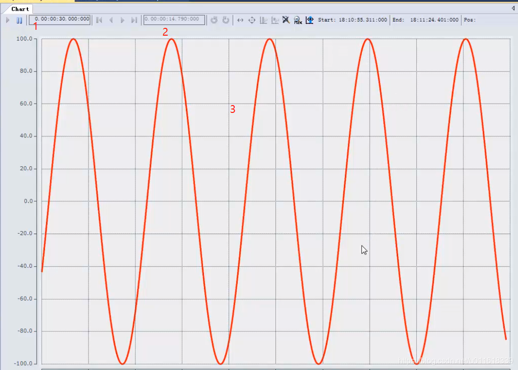Screen dimensions: 518x370
Task: Step backward in the recording
Action: pos(111,20)
